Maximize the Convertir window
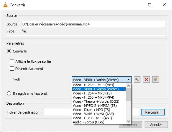 point(150,5)
